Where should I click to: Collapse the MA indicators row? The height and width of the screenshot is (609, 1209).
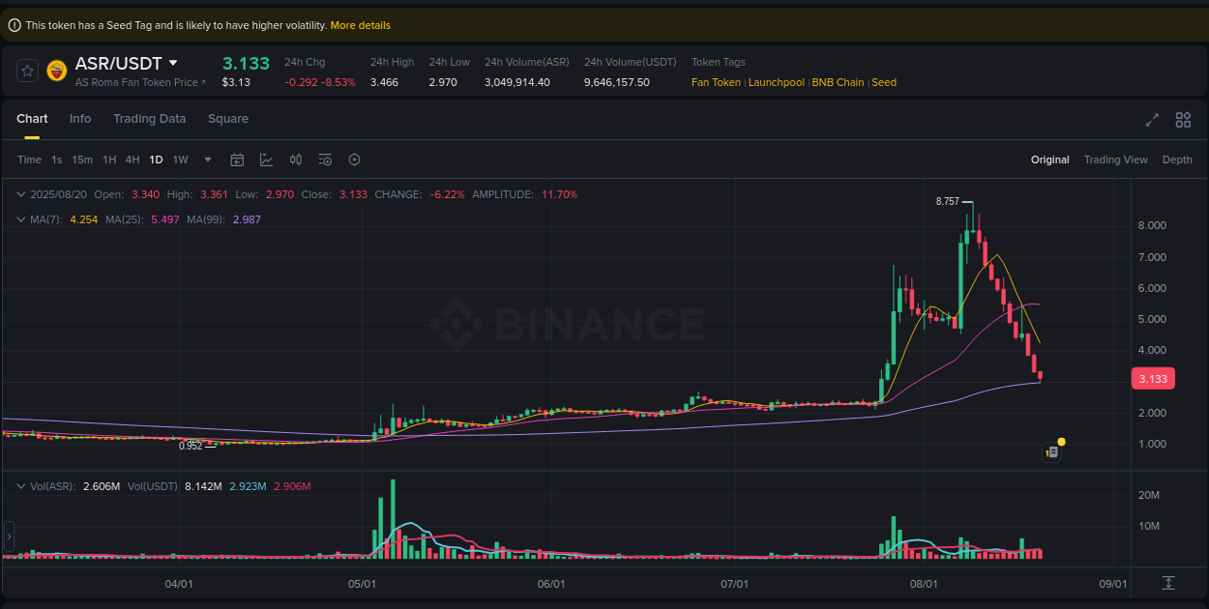[x=20, y=219]
